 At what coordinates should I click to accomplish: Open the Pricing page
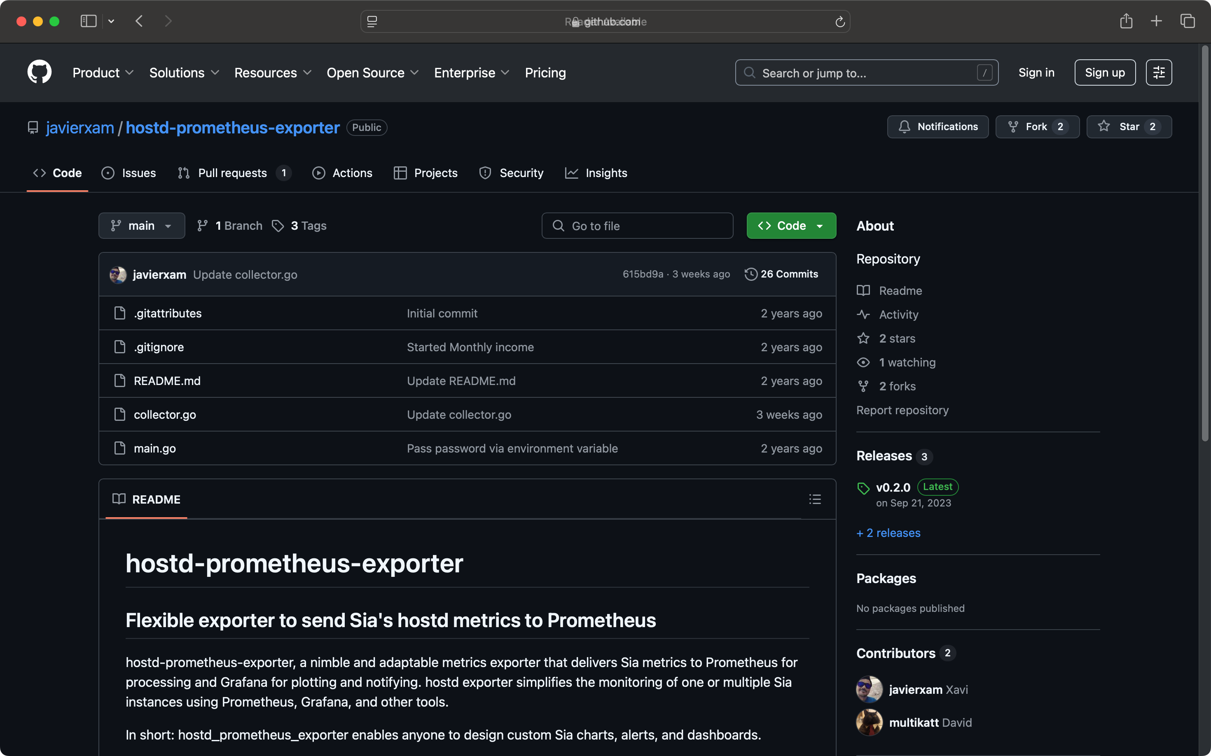tap(545, 72)
